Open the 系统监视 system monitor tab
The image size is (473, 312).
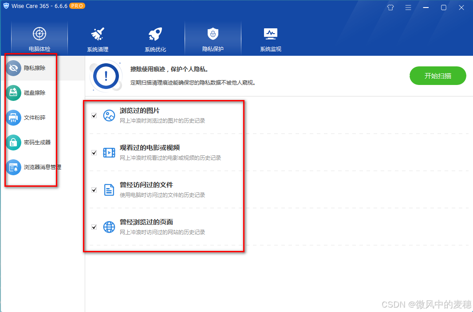click(x=271, y=38)
